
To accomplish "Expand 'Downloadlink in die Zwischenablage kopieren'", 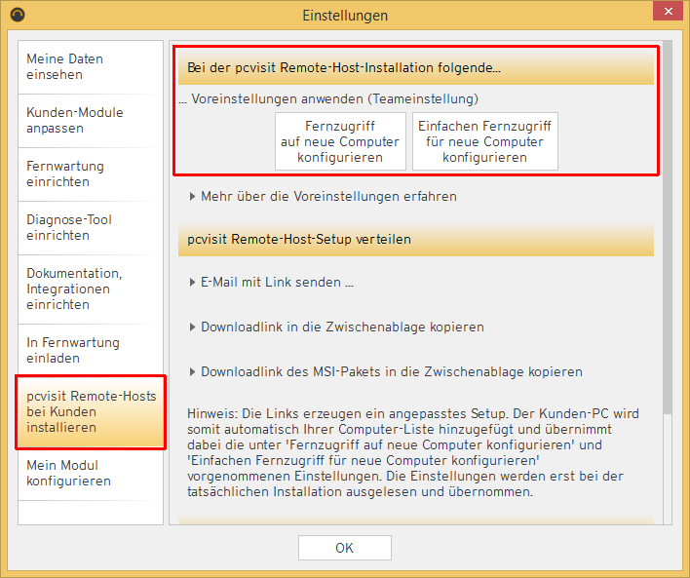I will click(342, 328).
